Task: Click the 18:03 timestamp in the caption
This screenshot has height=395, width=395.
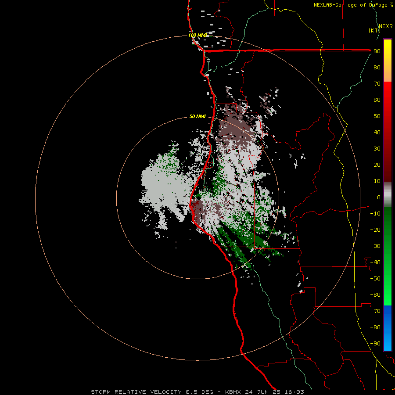Action: pos(294,392)
